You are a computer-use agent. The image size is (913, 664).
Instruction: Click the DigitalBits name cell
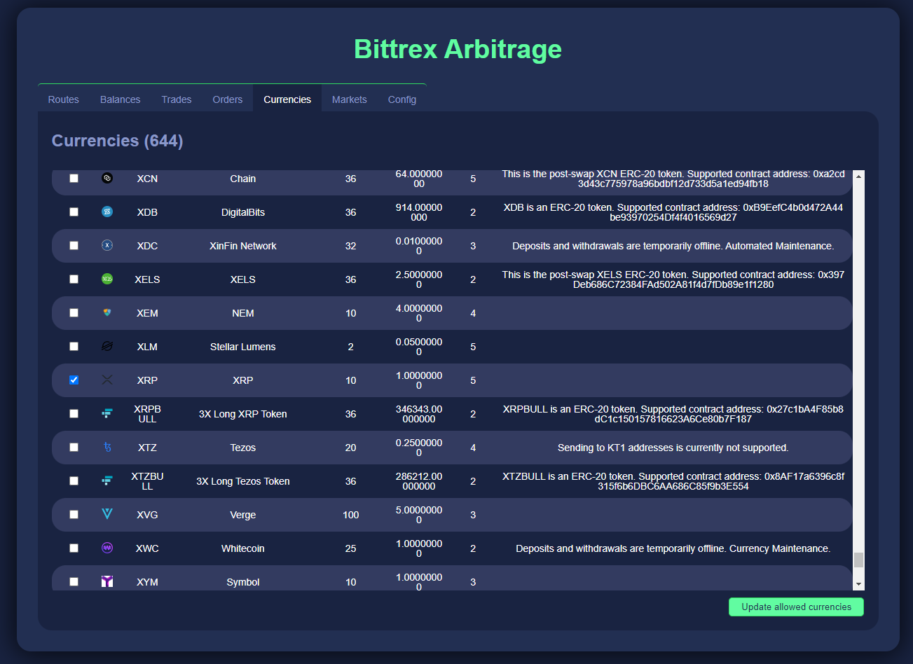coord(243,212)
